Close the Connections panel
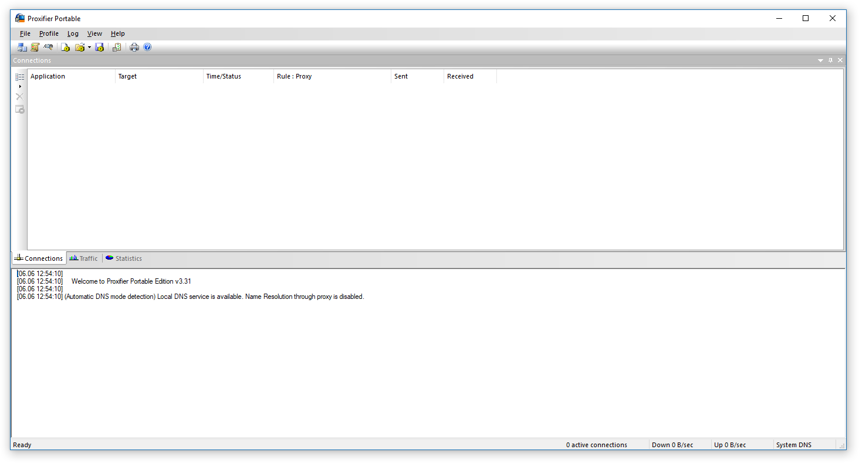 (840, 60)
